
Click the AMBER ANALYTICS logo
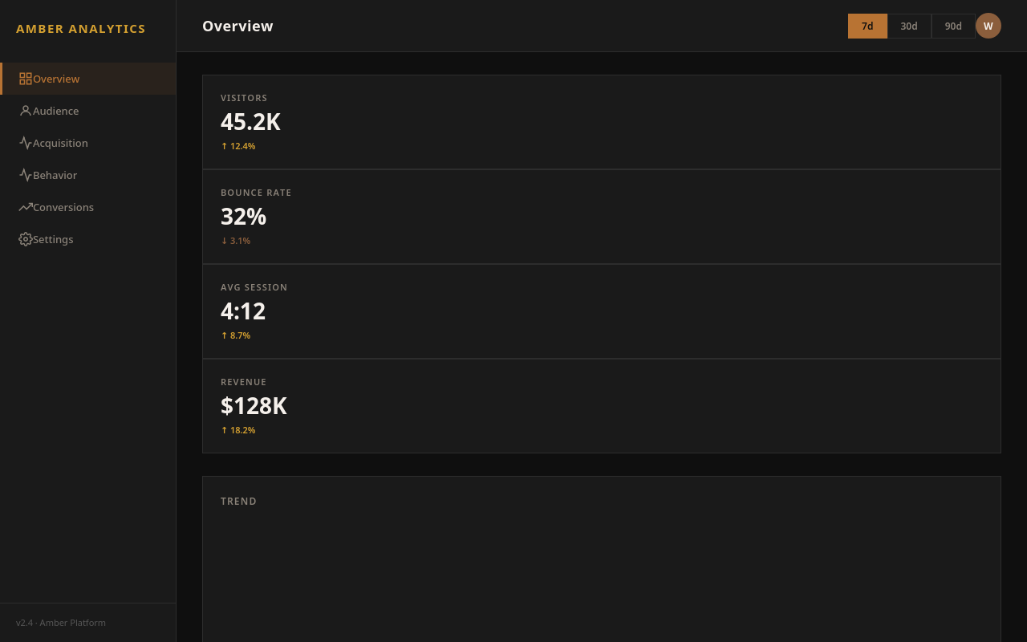pos(80,28)
